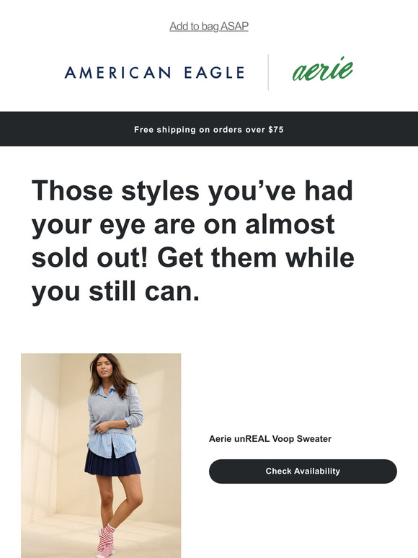Click the navy pleated skirt in photo
The image size is (418, 558).
(x=112, y=463)
